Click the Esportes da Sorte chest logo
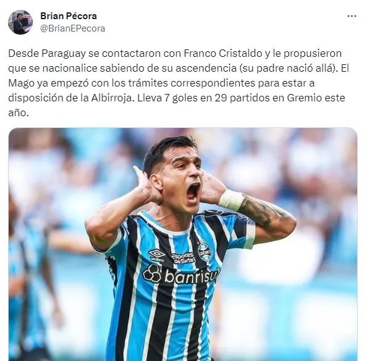The height and width of the screenshot is (361, 367). pyautogui.click(x=183, y=258)
